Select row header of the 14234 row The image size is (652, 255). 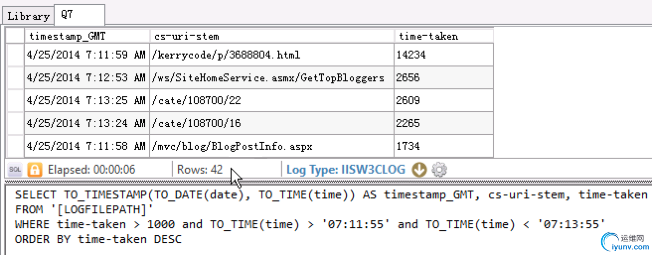point(16,55)
